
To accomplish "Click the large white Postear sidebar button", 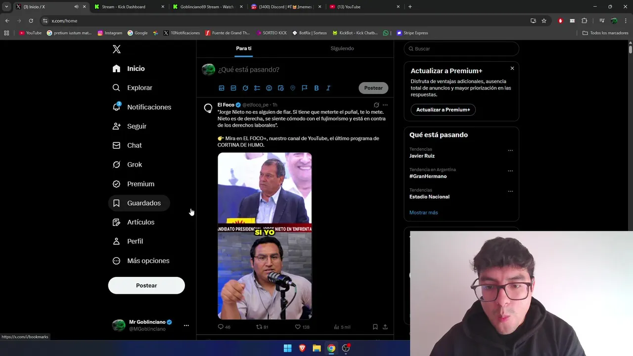I will [146, 285].
